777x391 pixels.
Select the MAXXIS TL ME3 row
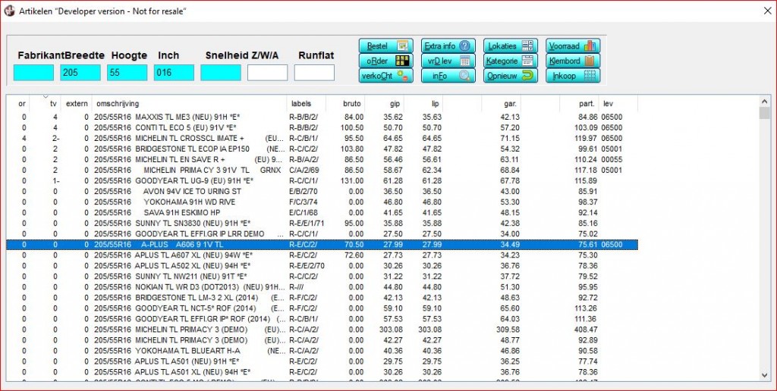click(x=190, y=117)
